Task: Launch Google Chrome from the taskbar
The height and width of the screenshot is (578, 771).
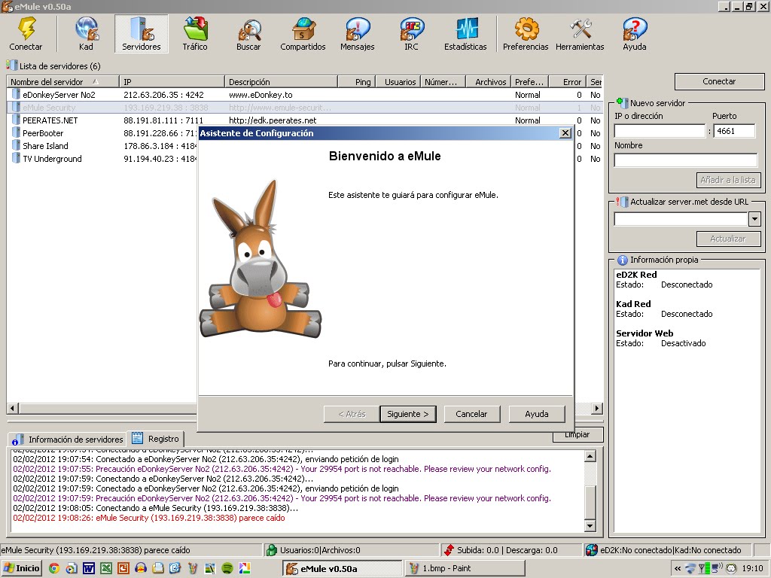Action: pos(54,569)
